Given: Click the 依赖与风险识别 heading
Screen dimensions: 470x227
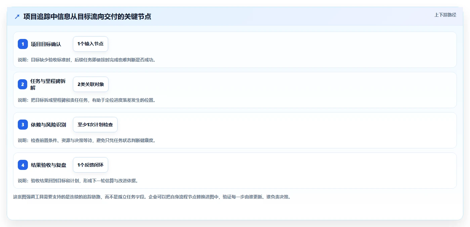Looking at the screenshot, I should (48, 125).
